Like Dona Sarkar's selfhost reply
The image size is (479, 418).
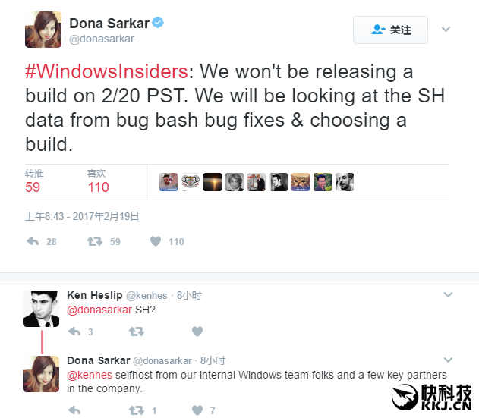(x=197, y=410)
